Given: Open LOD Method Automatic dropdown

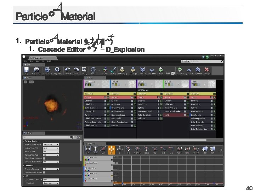Looking at the screenshot, I should (51, 183).
